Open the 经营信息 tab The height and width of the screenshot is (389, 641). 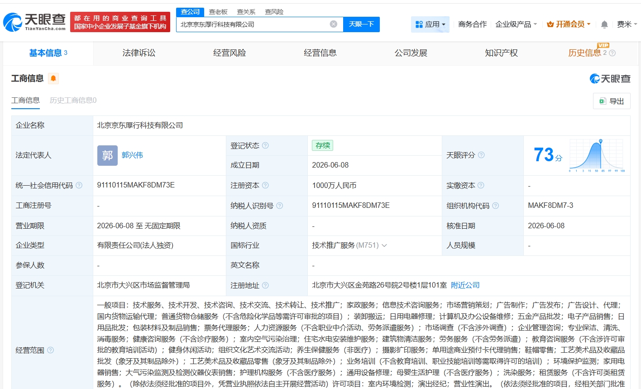click(x=320, y=53)
